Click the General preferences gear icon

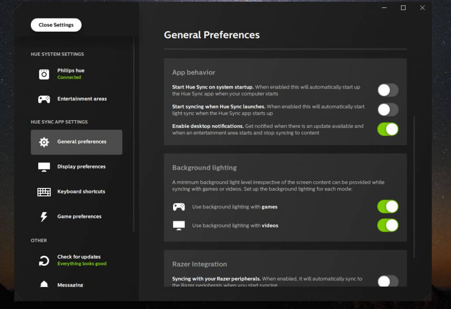(x=44, y=142)
